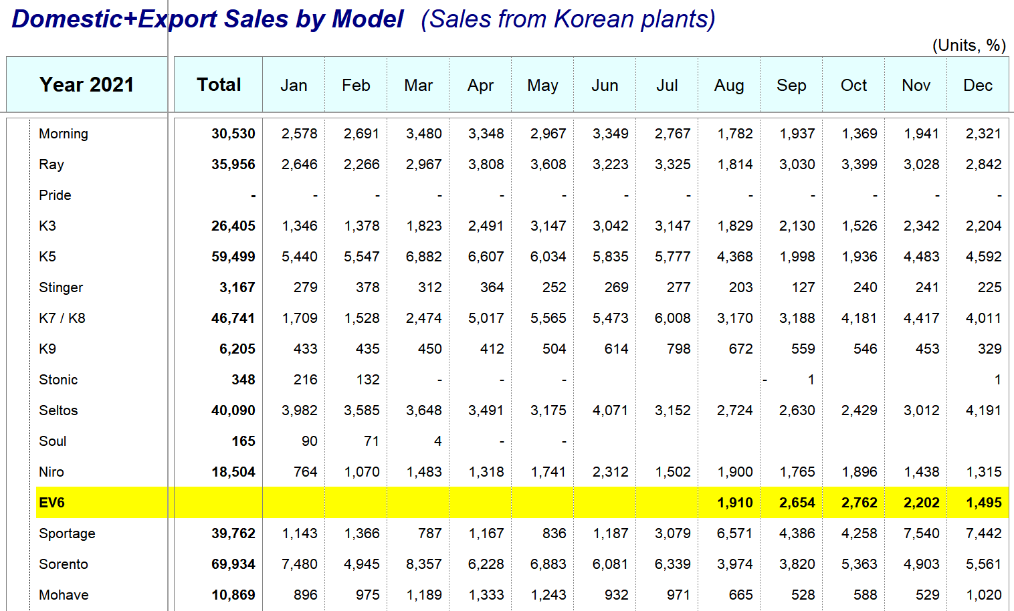Select Seltos total value 40,090
Viewport: 1014px width, 611px height.
[x=233, y=410]
